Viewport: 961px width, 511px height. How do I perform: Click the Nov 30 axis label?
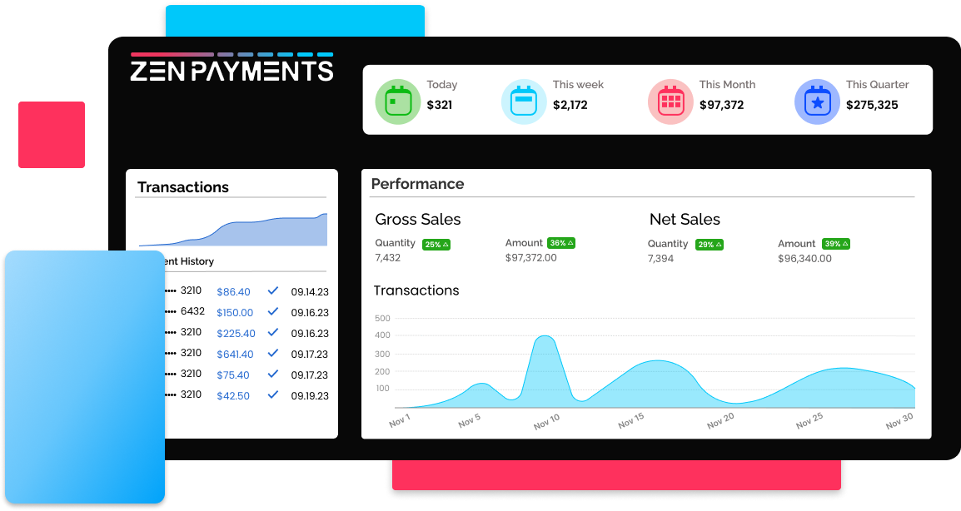coord(899,420)
